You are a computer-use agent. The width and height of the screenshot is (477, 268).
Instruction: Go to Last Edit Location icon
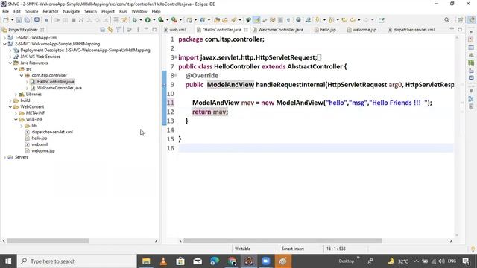(x=344, y=20)
